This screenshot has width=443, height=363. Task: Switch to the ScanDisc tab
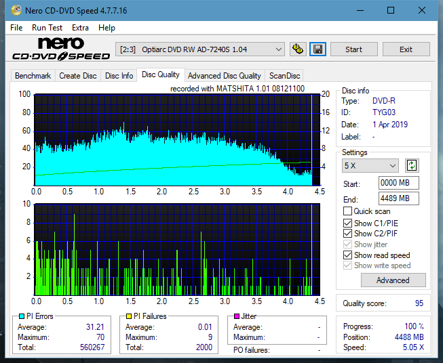(x=284, y=76)
